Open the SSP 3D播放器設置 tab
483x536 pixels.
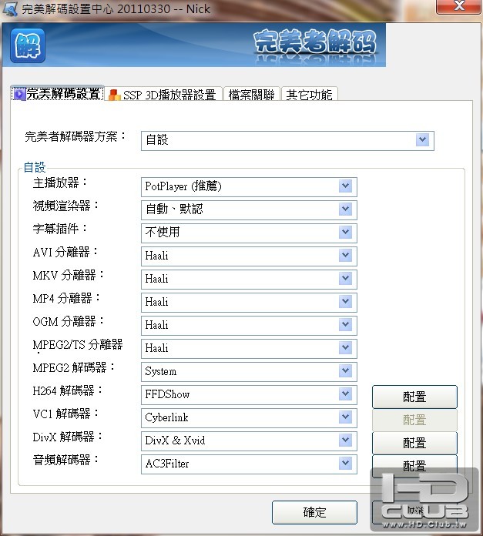[163, 95]
